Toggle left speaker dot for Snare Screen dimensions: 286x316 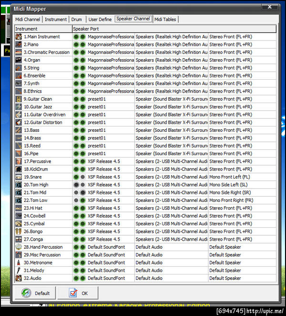76,177
